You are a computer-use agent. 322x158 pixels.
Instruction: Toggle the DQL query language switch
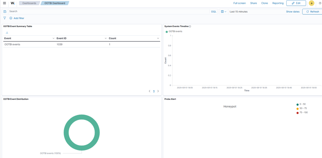pyautogui.click(x=213, y=12)
